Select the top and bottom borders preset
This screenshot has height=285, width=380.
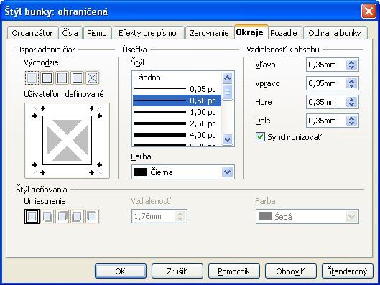click(x=77, y=78)
